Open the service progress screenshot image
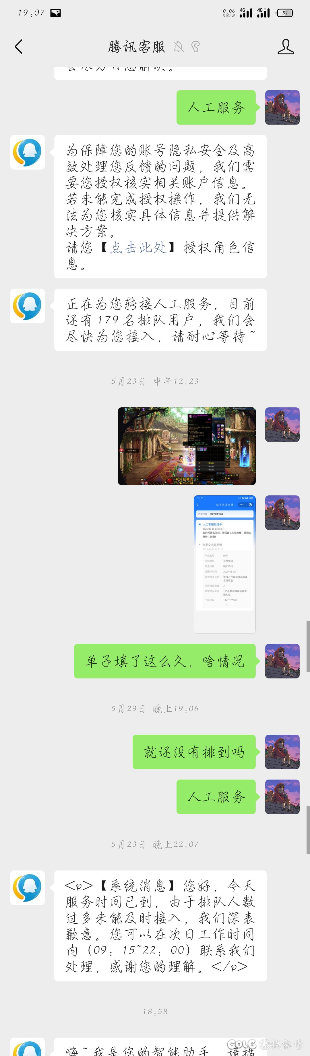 (x=224, y=564)
